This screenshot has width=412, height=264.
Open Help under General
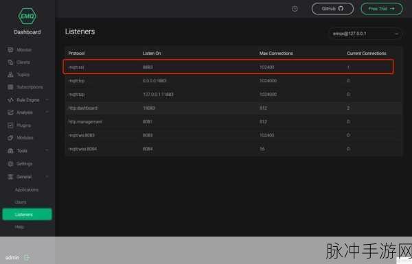[20, 227]
